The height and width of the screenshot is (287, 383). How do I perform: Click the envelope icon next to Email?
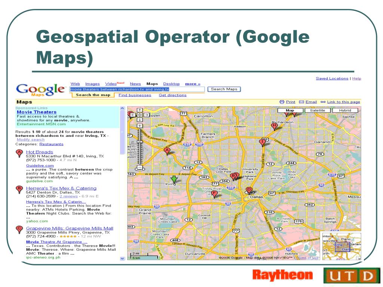301,102
